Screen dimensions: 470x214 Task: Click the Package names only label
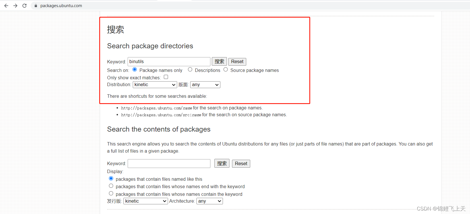click(161, 70)
